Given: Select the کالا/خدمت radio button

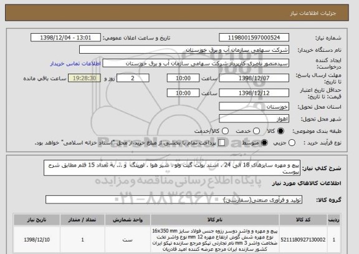Looking at the screenshot, I should pyautogui.click(x=225, y=131).
